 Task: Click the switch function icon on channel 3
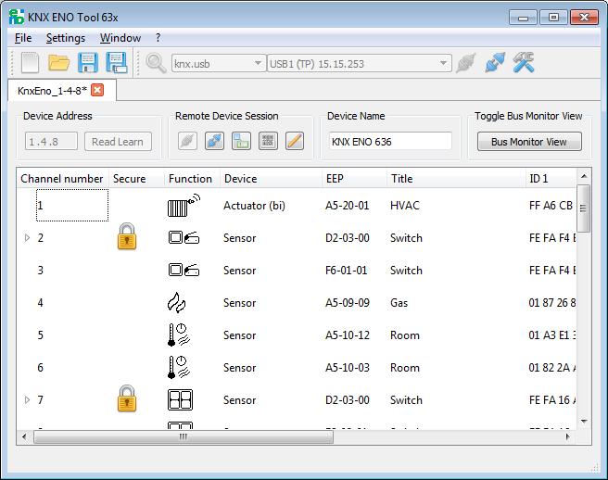pyautogui.click(x=184, y=270)
